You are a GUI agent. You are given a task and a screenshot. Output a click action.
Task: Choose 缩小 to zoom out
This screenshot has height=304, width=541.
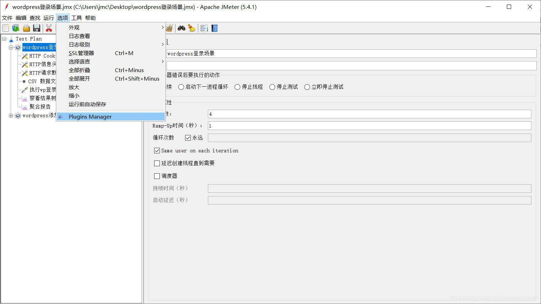point(111,96)
